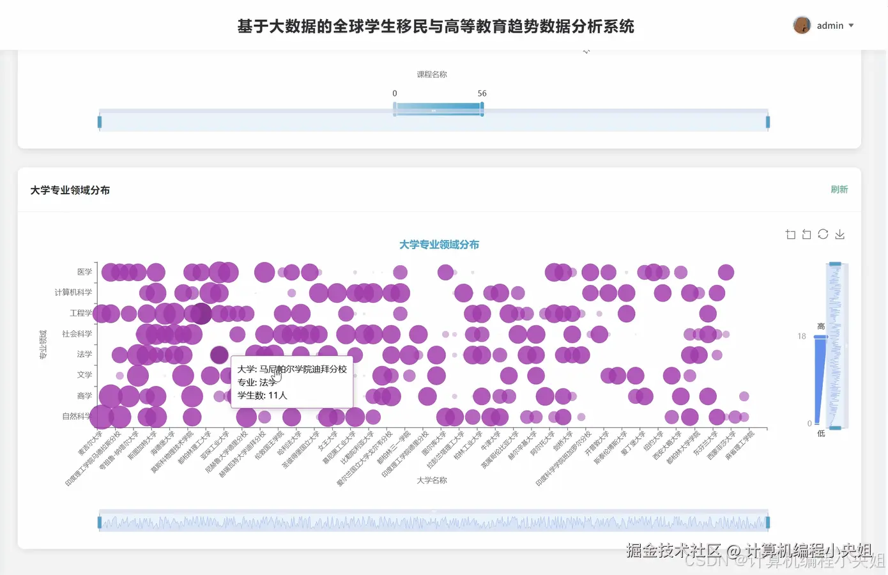Click the 女王大学 x-axis label
This screenshot has width=888, height=575.
327,441
